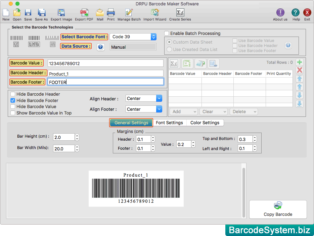Click the New document icon
314x236 pixels.
(6, 13)
